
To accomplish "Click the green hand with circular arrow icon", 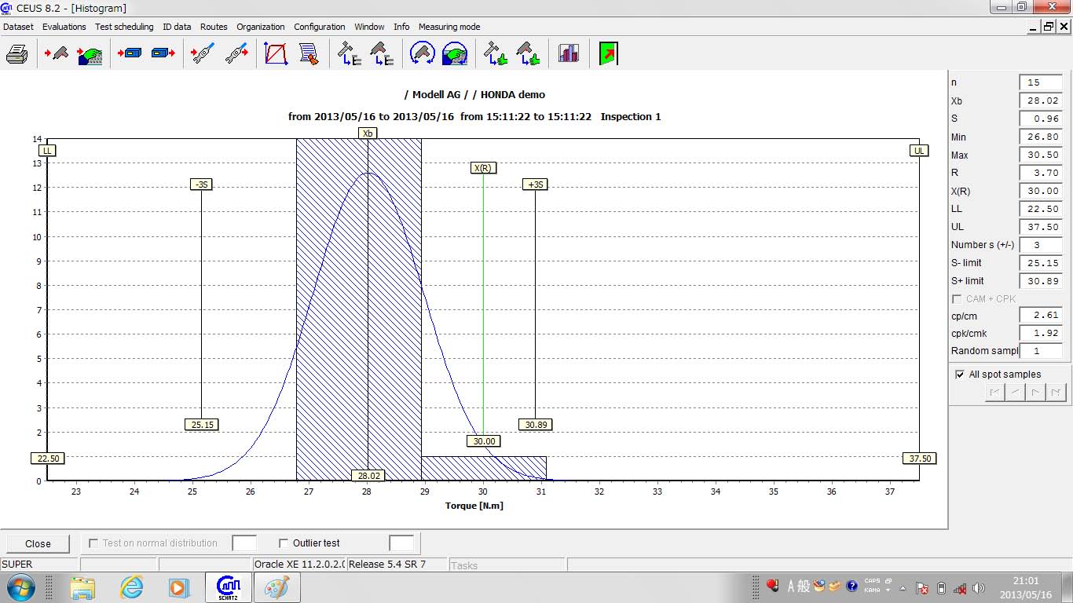I will tap(455, 54).
